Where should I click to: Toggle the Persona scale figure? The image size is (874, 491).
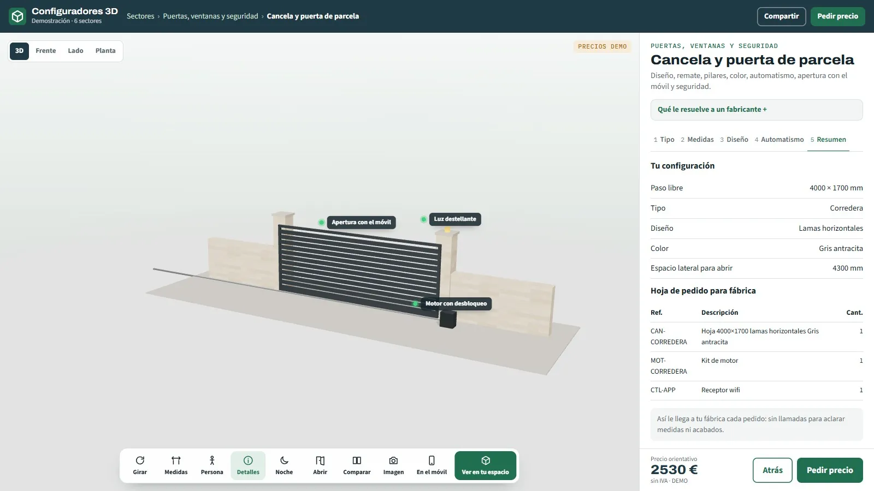(212, 466)
